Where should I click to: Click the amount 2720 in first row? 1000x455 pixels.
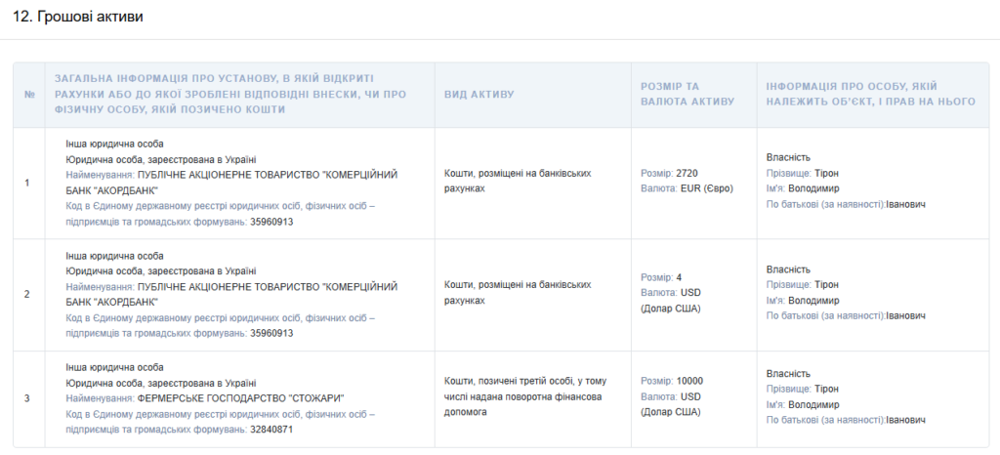coord(687,174)
